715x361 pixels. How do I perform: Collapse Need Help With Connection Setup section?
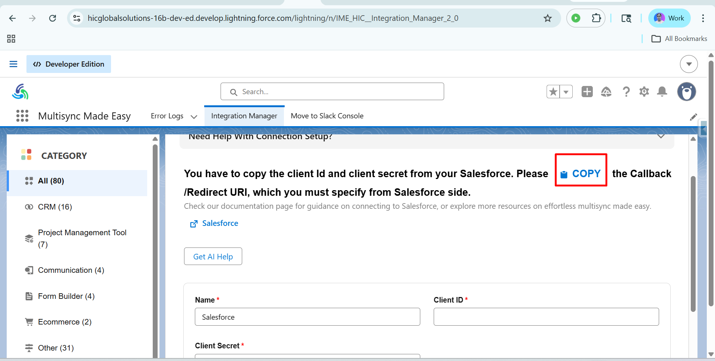click(661, 136)
